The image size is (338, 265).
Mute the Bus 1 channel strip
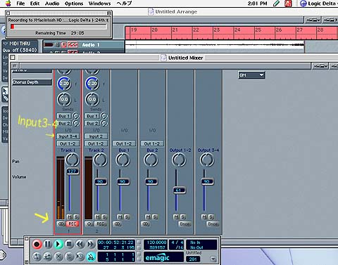pyautogui.click(x=120, y=217)
